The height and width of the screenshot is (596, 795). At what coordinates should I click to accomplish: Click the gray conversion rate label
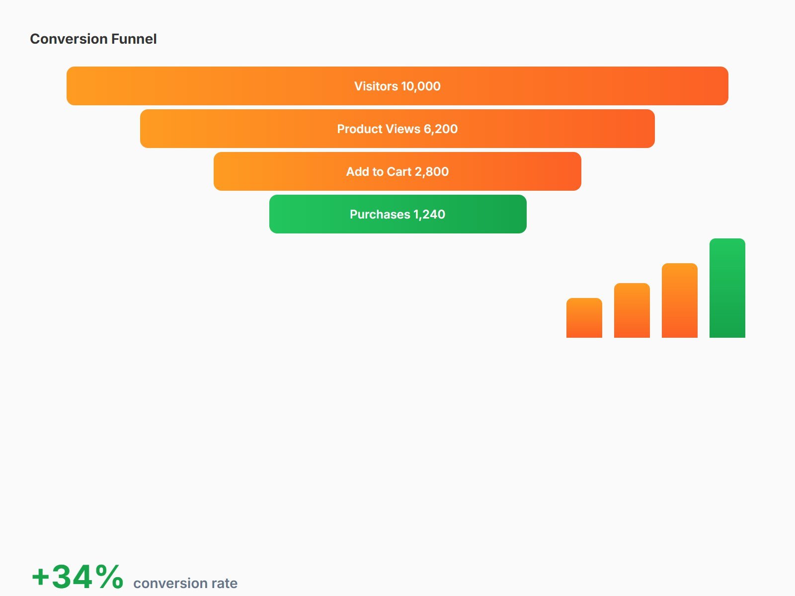pyautogui.click(x=185, y=583)
